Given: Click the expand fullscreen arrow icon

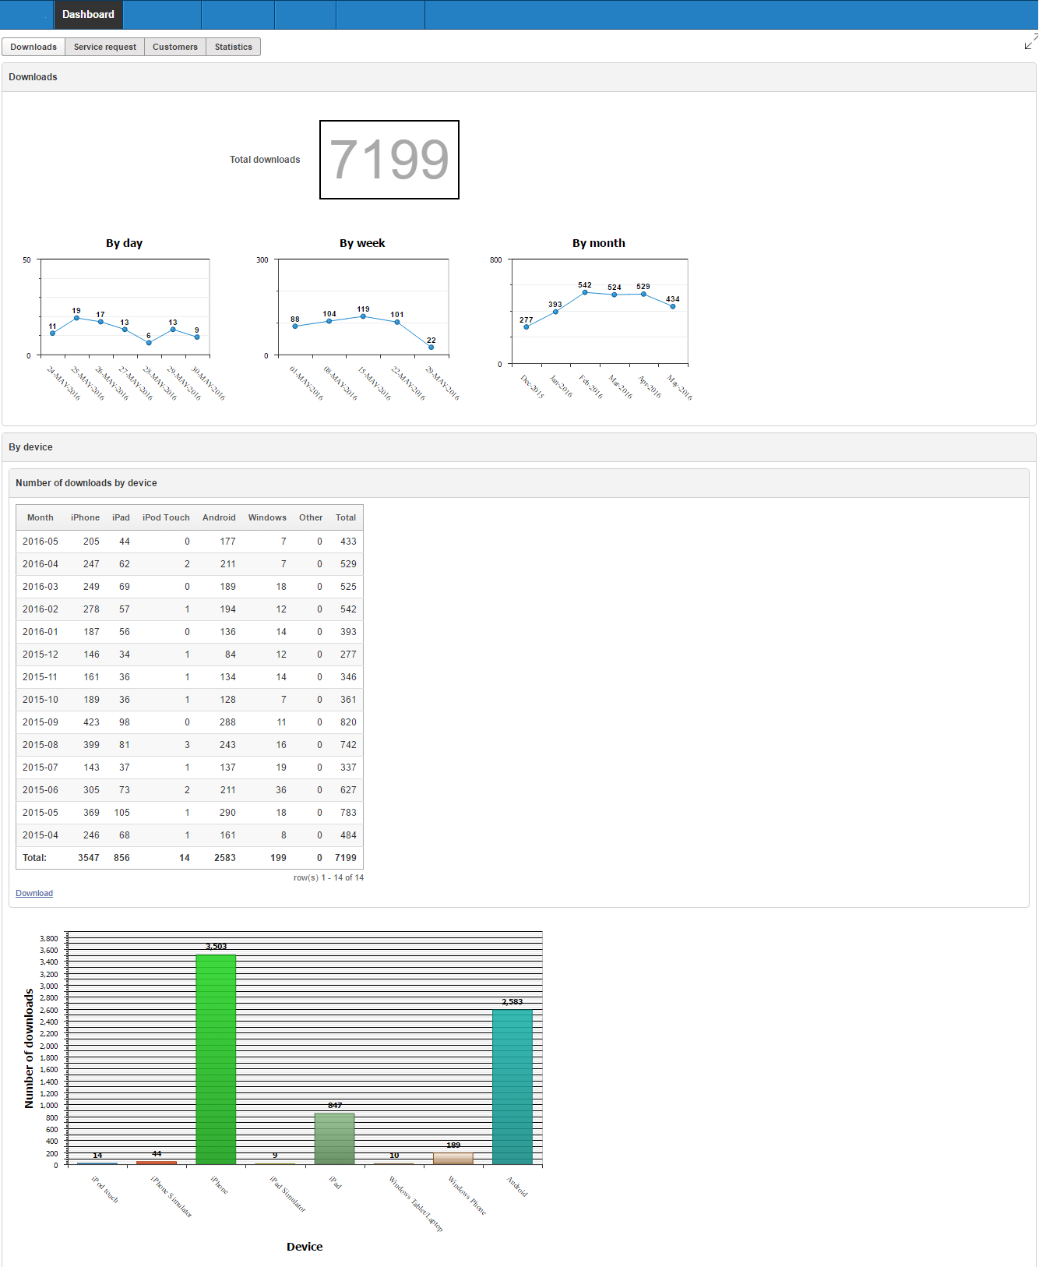Looking at the screenshot, I should pyautogui.click(x=1031, y=41).
